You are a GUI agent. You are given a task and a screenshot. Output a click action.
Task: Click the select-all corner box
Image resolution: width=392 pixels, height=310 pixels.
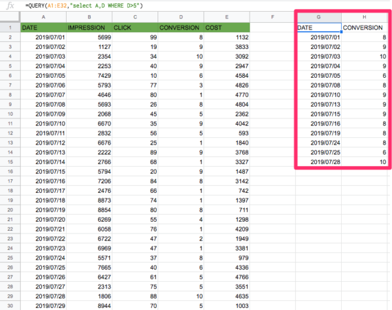point(10,17)
